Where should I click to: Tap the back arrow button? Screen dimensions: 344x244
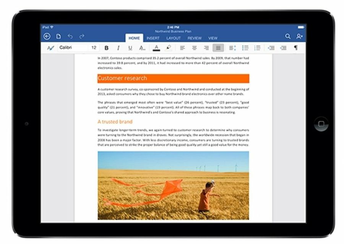pyautogui.click(x=47, y=37)
